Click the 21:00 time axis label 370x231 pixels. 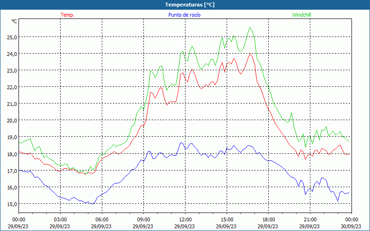[x=310, y=220]
